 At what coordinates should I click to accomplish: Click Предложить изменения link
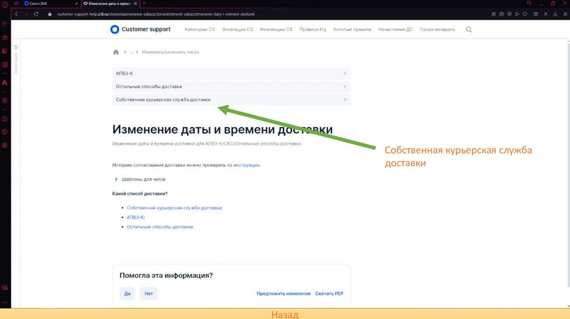283,293
